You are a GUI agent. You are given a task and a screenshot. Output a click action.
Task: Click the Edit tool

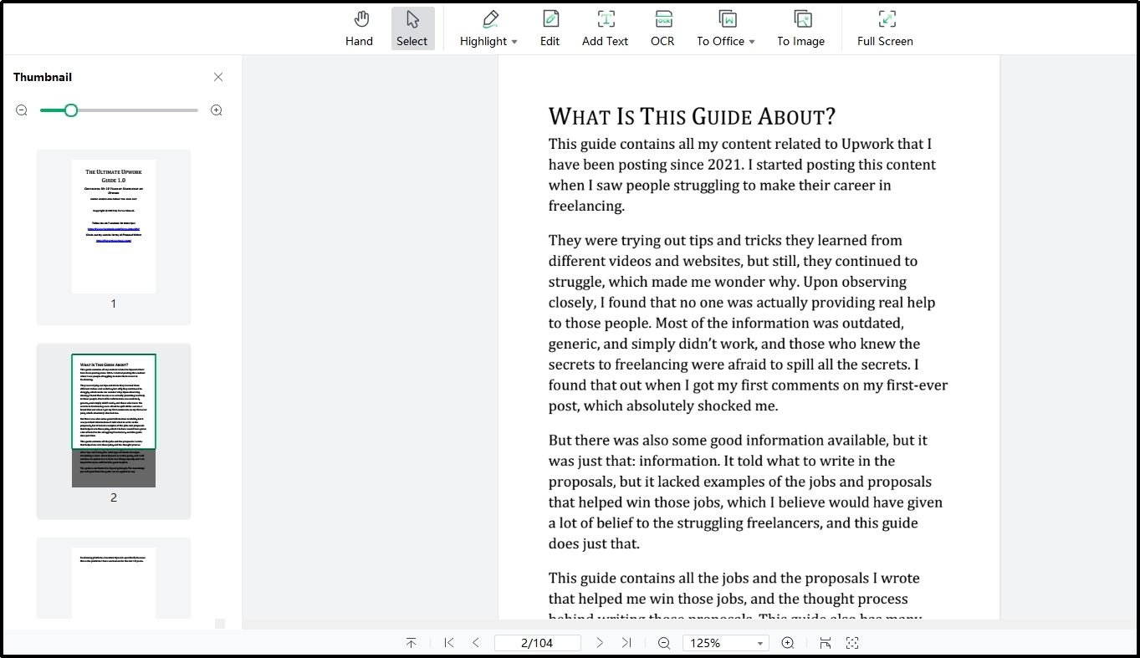tap(550, 28)
